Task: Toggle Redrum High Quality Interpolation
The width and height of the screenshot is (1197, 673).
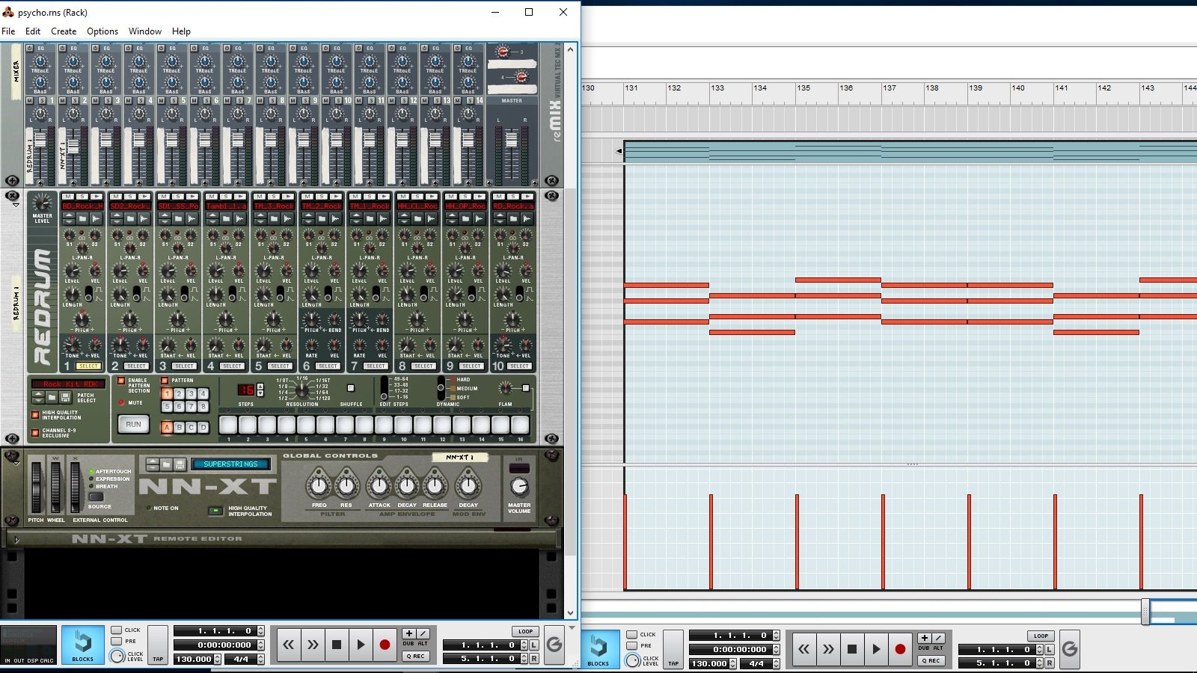Action: click(x=34, y=414)
